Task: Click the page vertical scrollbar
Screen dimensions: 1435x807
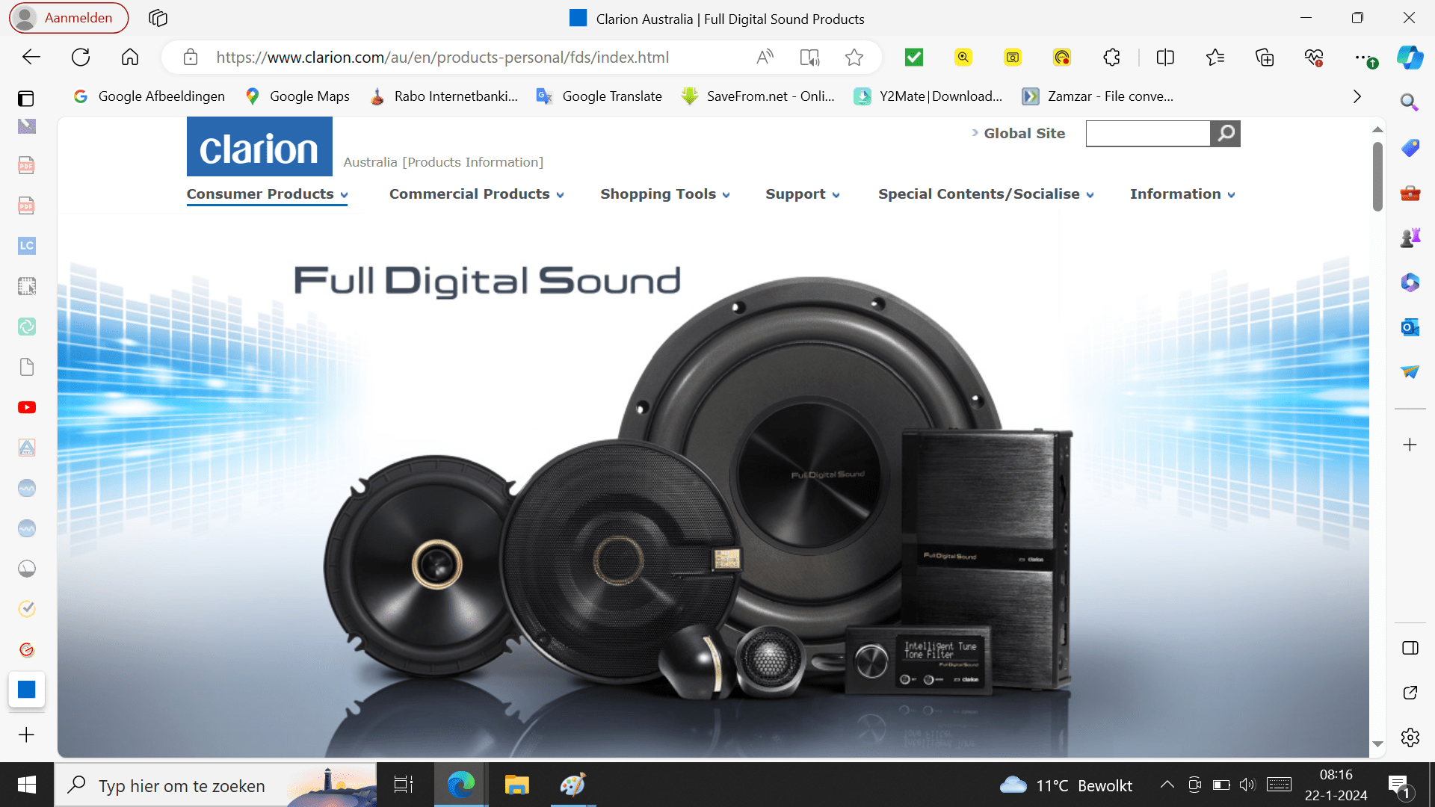Action: [1377, 177]
